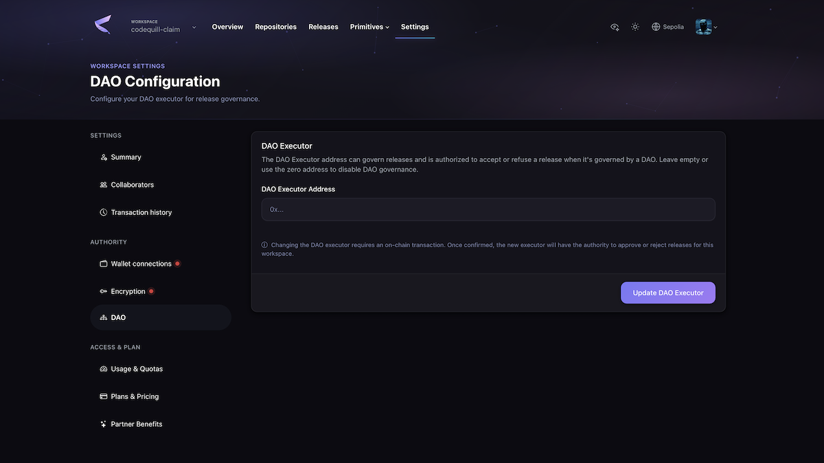Click the Transaction history clock icon
The width and height of the screenshot is (824, 463).
click(x=102, y=212)
